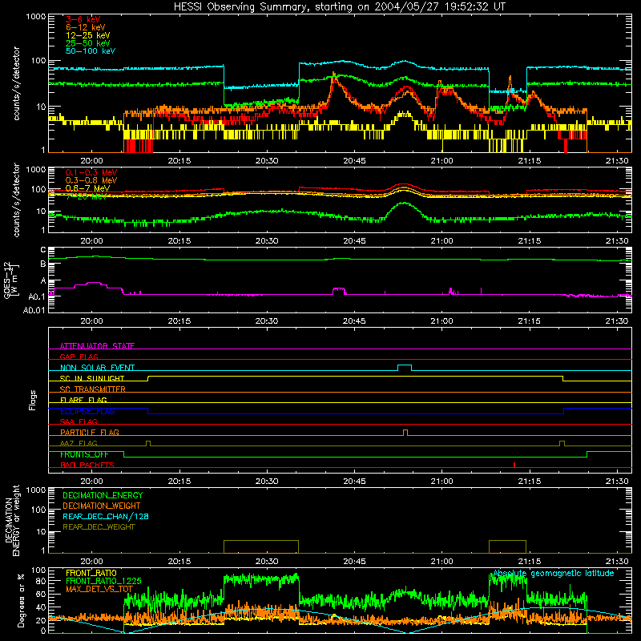Click the DECIMATION_ENERGY legend label
The image size is (641, 641).
[x=103, y=495]
